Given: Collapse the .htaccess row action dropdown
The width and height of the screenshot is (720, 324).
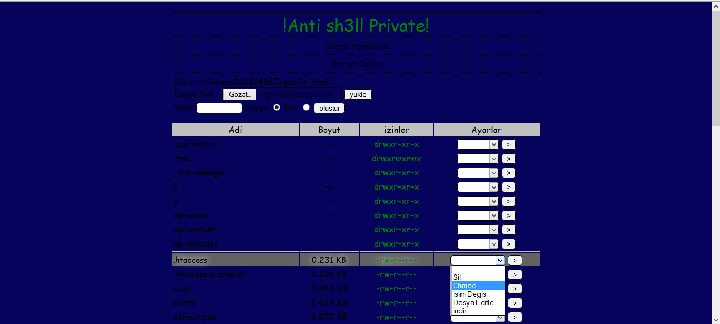Looking at the screenshot, I should point(478,260).
